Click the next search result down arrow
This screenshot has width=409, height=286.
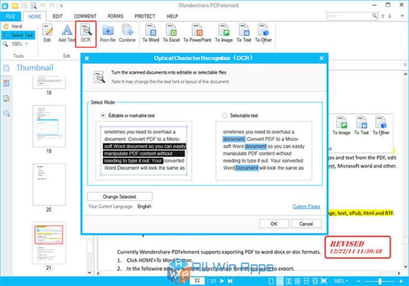click(390, 16)
